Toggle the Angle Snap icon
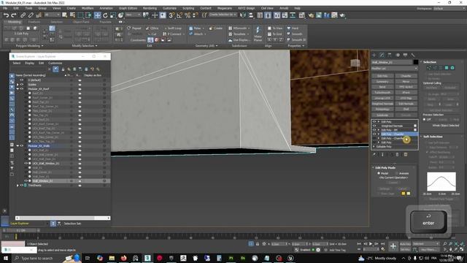This screenshot has width=467, height=263. (180, 15)
